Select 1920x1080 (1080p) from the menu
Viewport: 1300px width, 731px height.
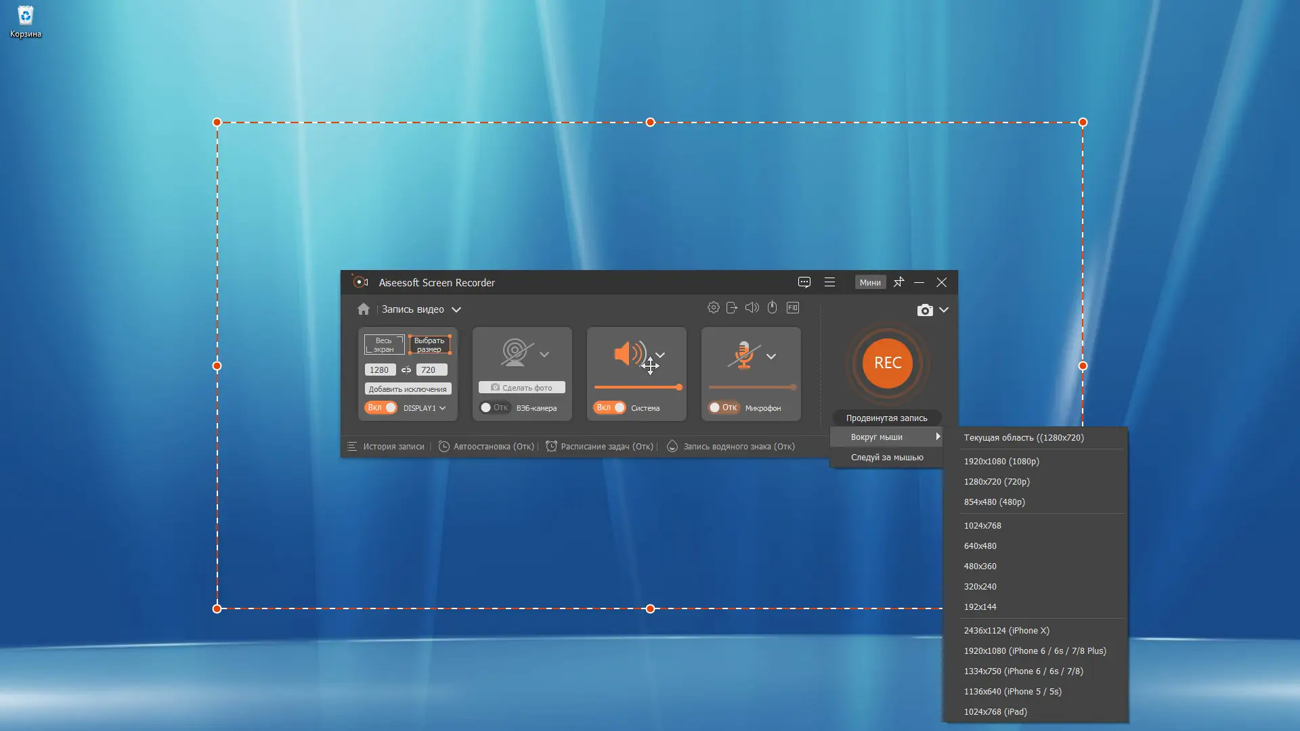(1001, 462)
